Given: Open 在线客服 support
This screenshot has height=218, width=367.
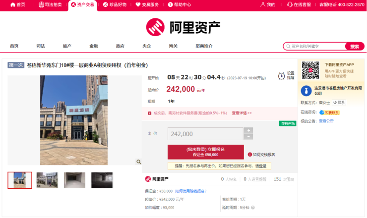Looking at the screenshot, I should pyautogui.click(x=299, y=4).
